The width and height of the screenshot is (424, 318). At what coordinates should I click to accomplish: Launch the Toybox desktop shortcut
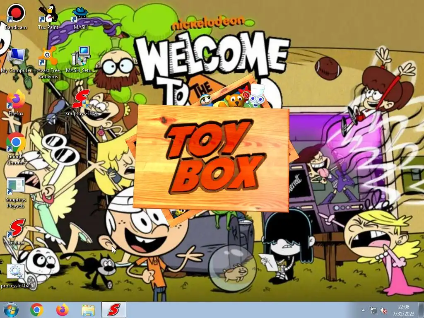(x=16, y=232)
